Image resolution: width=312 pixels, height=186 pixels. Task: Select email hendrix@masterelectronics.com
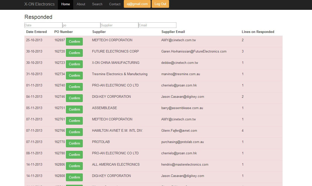(185, 164)
